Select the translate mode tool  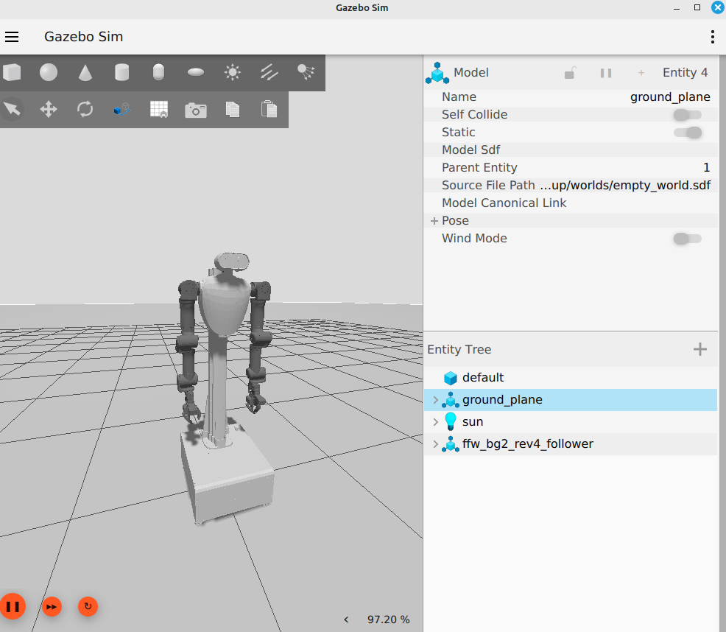click(x=48, y=109)
